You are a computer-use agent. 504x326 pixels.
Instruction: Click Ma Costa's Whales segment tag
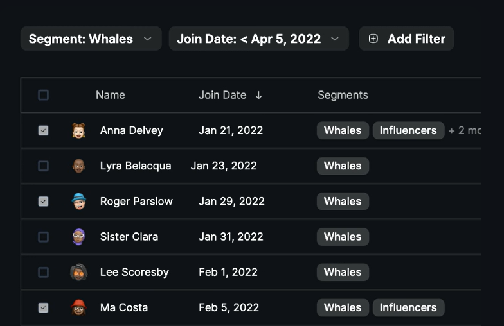pyautogui.click(x=343, y=308)
